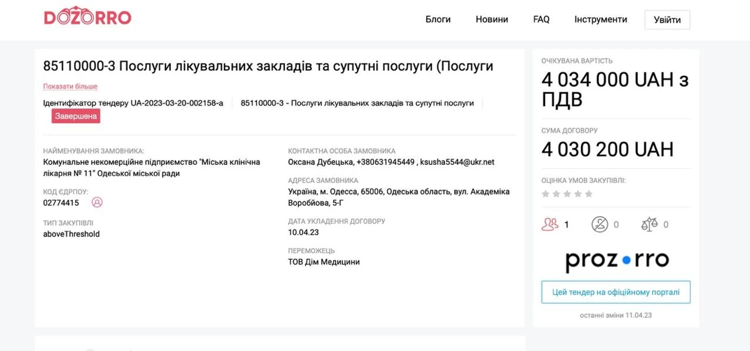Image resolution: width=750 pixels, height=351 pixels.
Task: Click the red Завершена status badge
Action: click(x=76, y=116)
